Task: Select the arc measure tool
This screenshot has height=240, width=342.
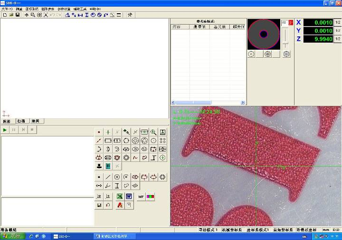Action: pyautogui.click(x=99, y=149)
